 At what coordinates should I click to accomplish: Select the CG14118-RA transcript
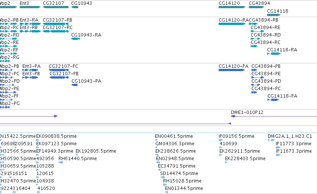click(x=274, y=54)
